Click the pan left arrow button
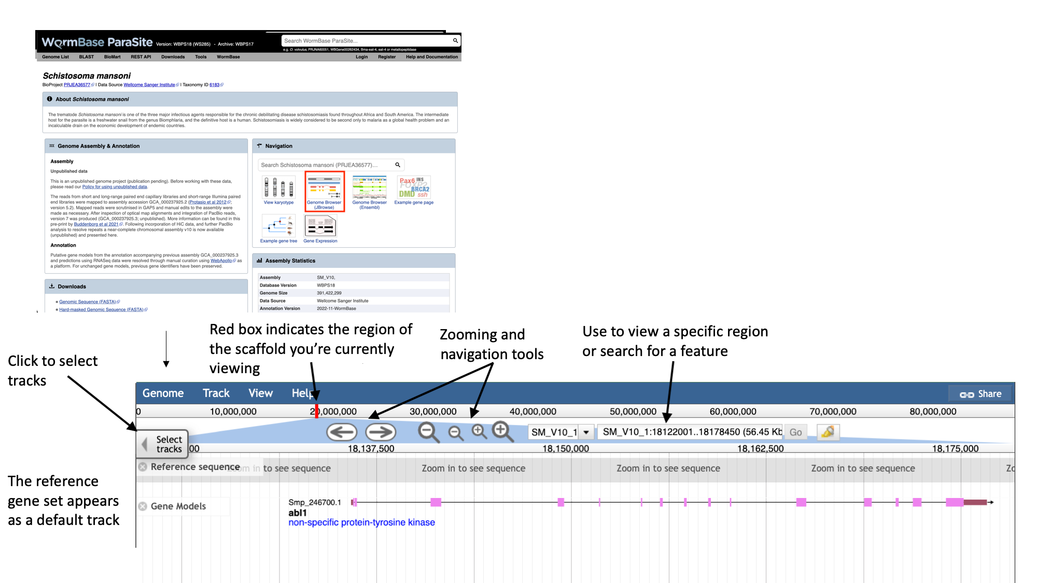Screen dimensions: 1037x583 click(x=342, y=432)
